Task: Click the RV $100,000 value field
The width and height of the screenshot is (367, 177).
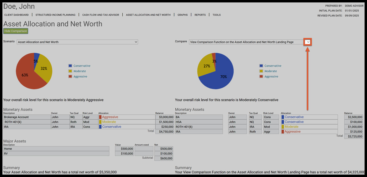Action: point(125,153)
